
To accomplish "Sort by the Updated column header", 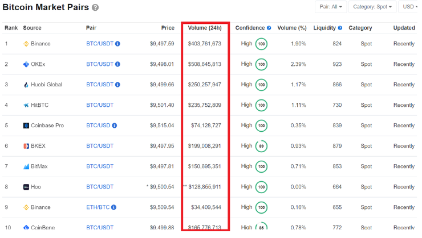I will click(404, 28).
